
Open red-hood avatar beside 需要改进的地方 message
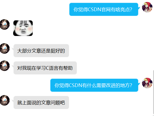click(x=147, y=83)
